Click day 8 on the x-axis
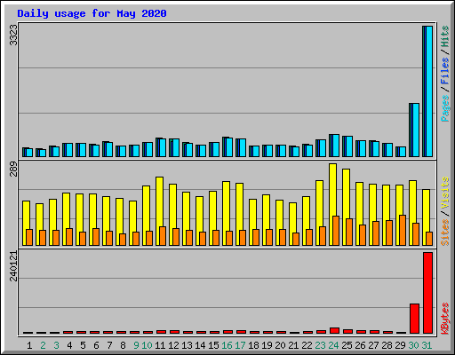Viewport: 455px width, 355px height. pos(123,345)
